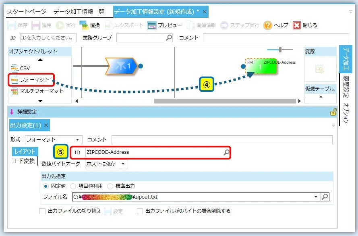Open the detail panel overflow menu arrow
Screen dimensions: 358x236
point(333,125)
